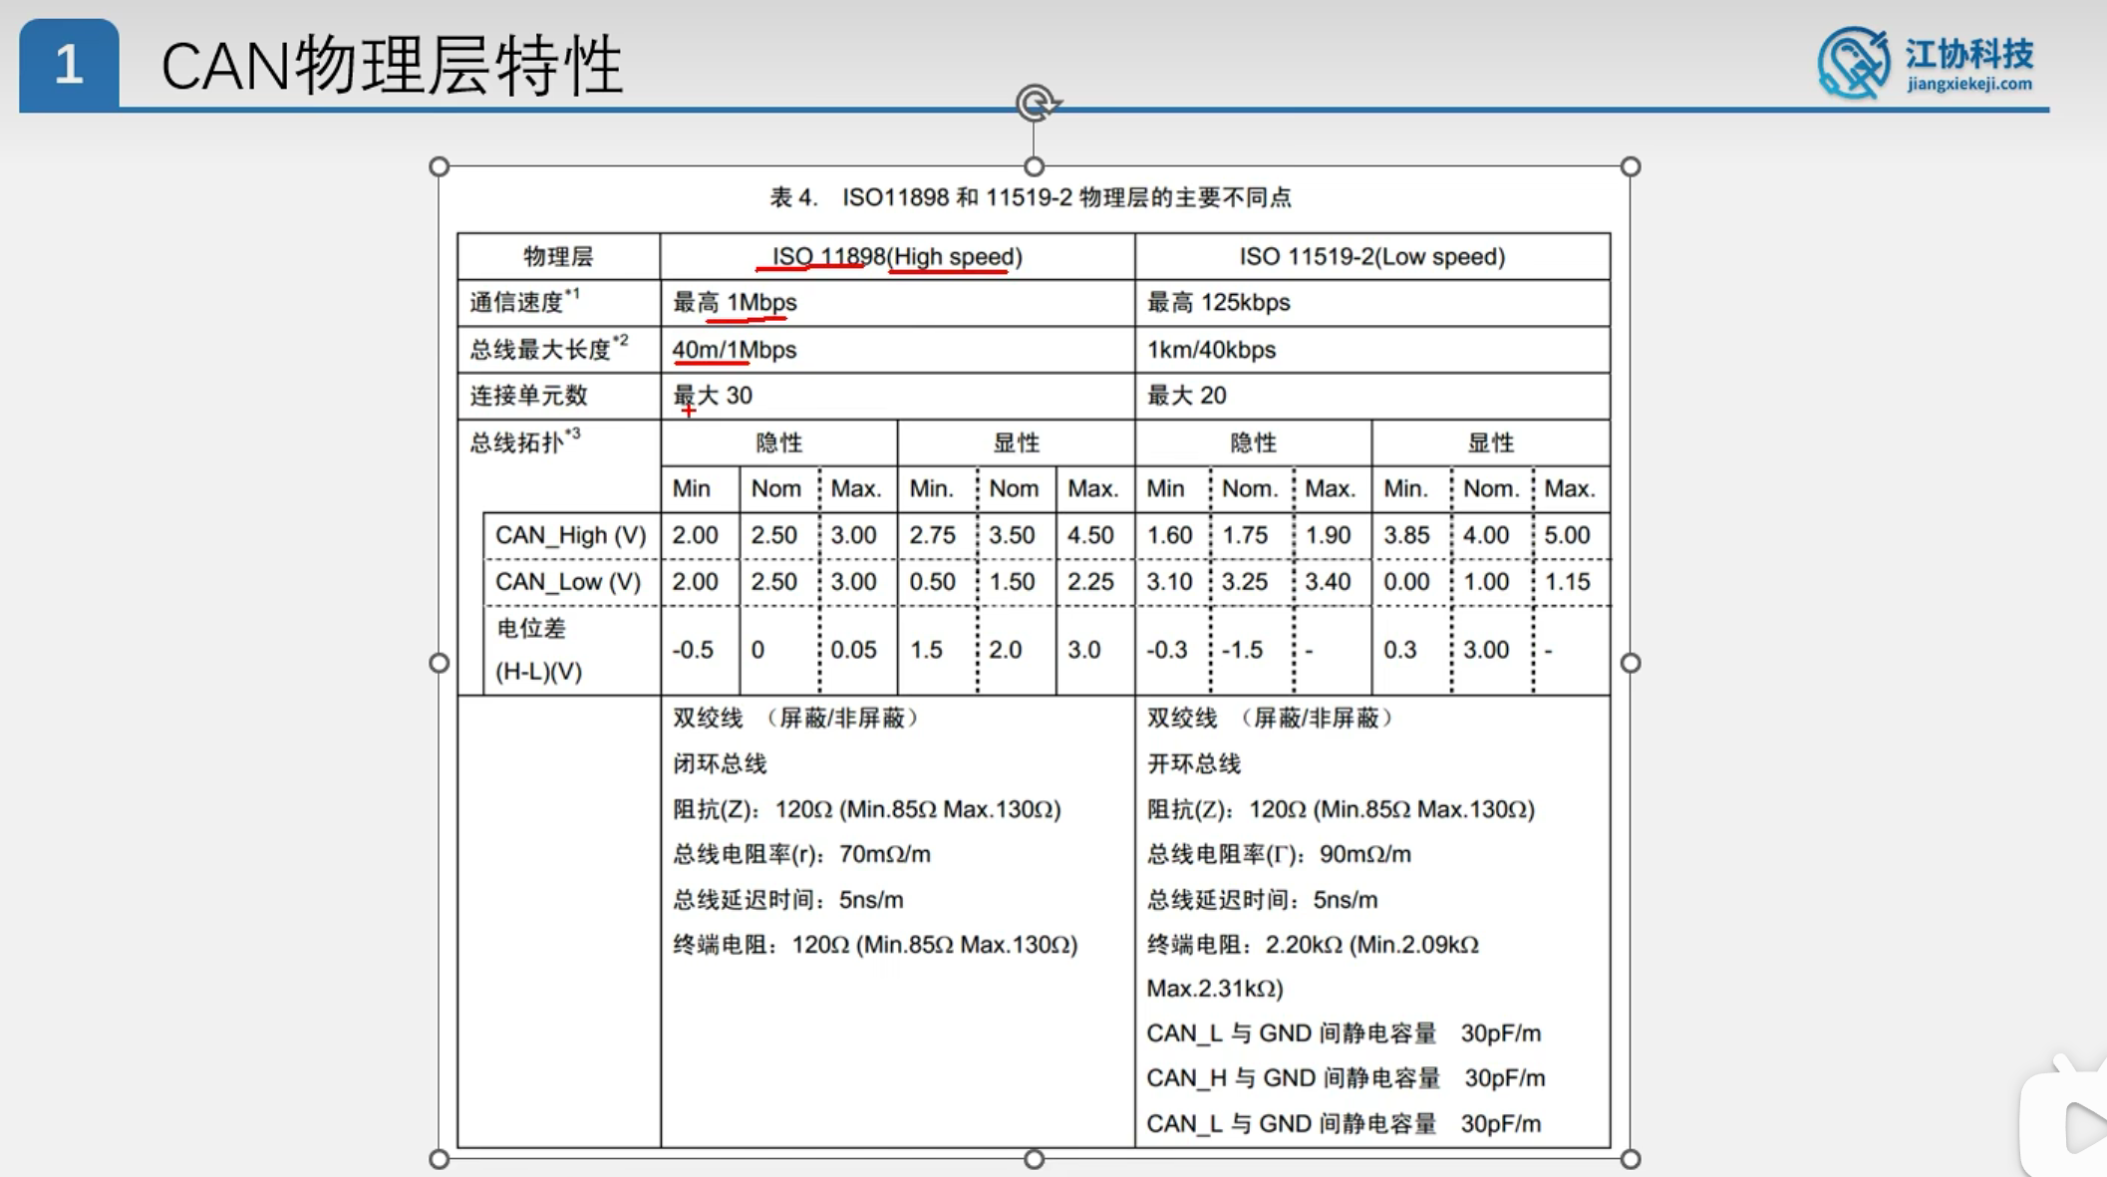Click the "3.25" value in the CAN_Low row
2107x1177 pixels.
point(1245,582)
